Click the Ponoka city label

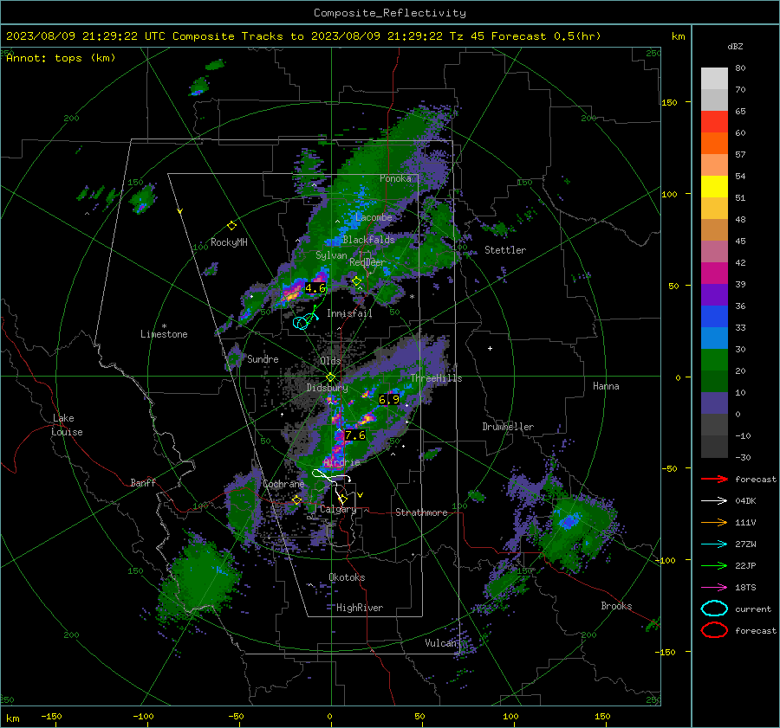click(395, 178)
